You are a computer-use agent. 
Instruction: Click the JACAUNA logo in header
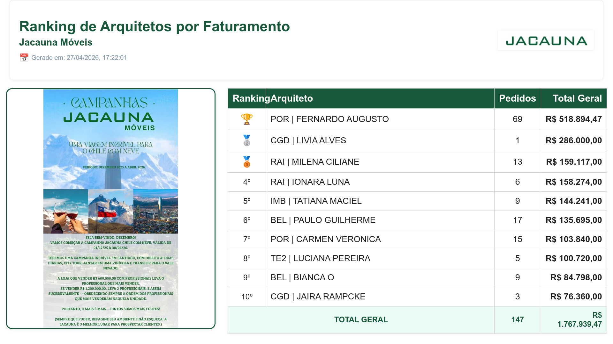tap(546, 40)
